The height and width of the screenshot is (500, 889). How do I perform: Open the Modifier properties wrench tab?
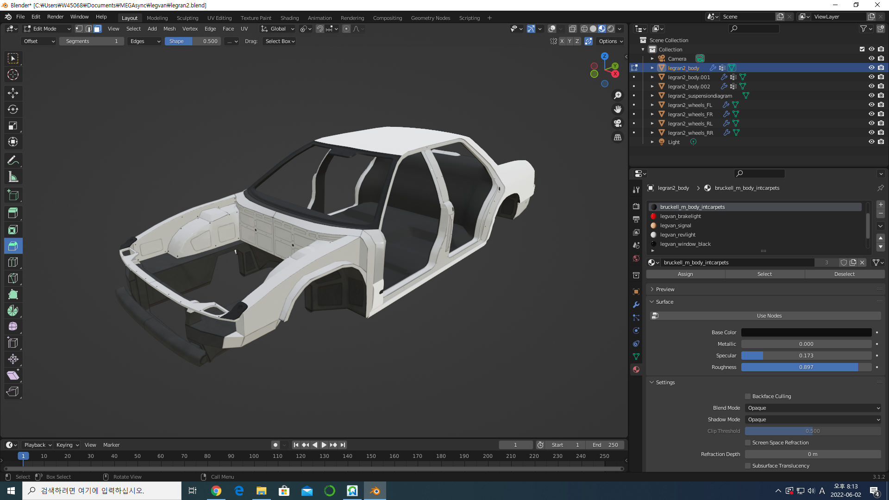point(636,305)
